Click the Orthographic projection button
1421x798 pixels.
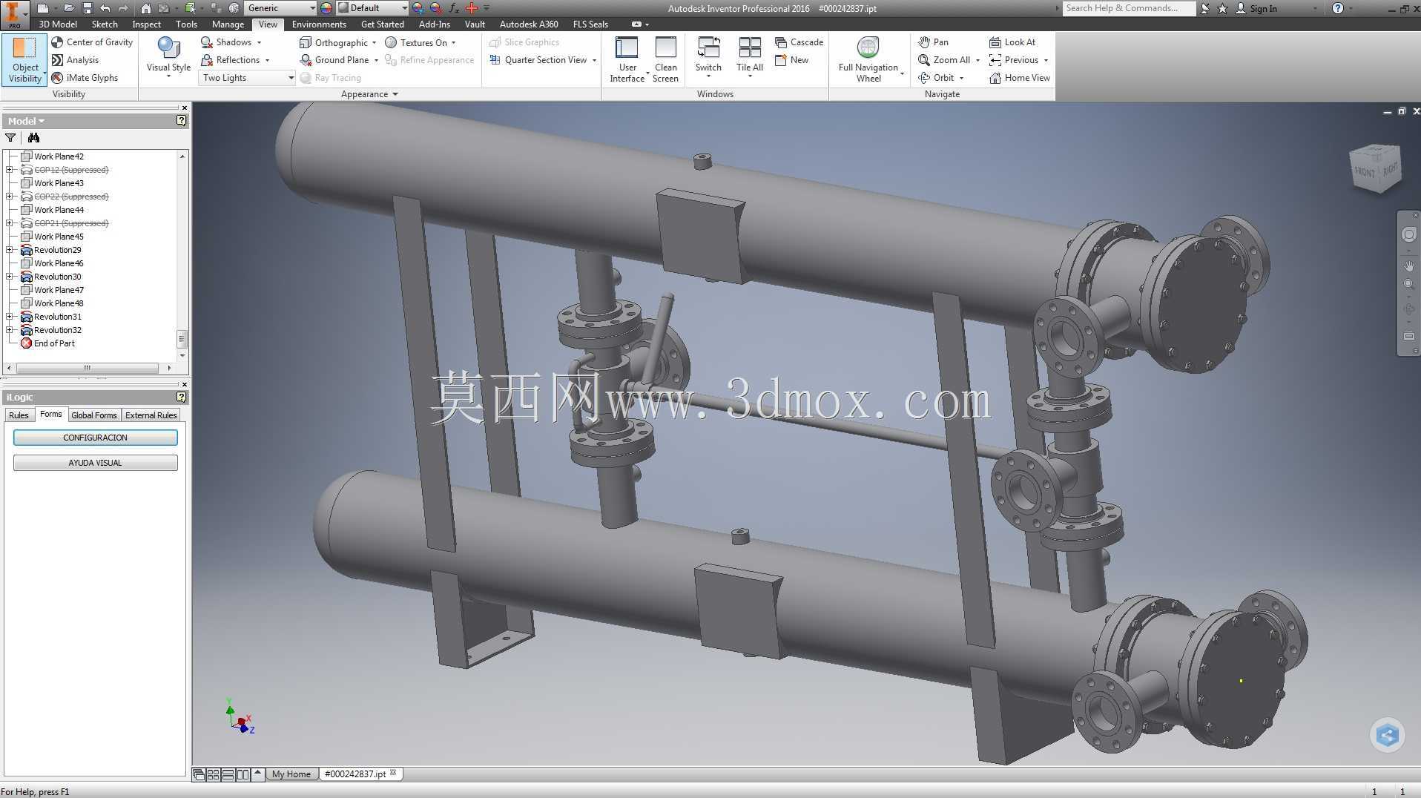click(x=334, y=42)
